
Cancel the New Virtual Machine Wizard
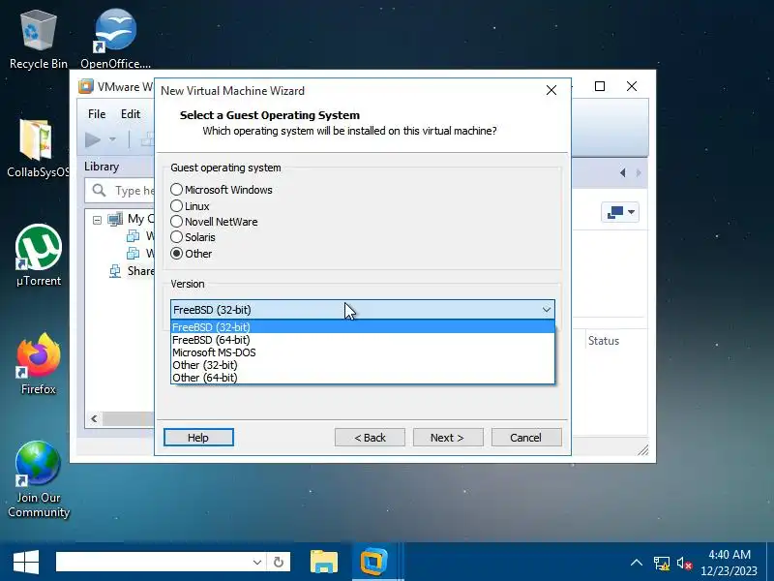tap(526, 438)
